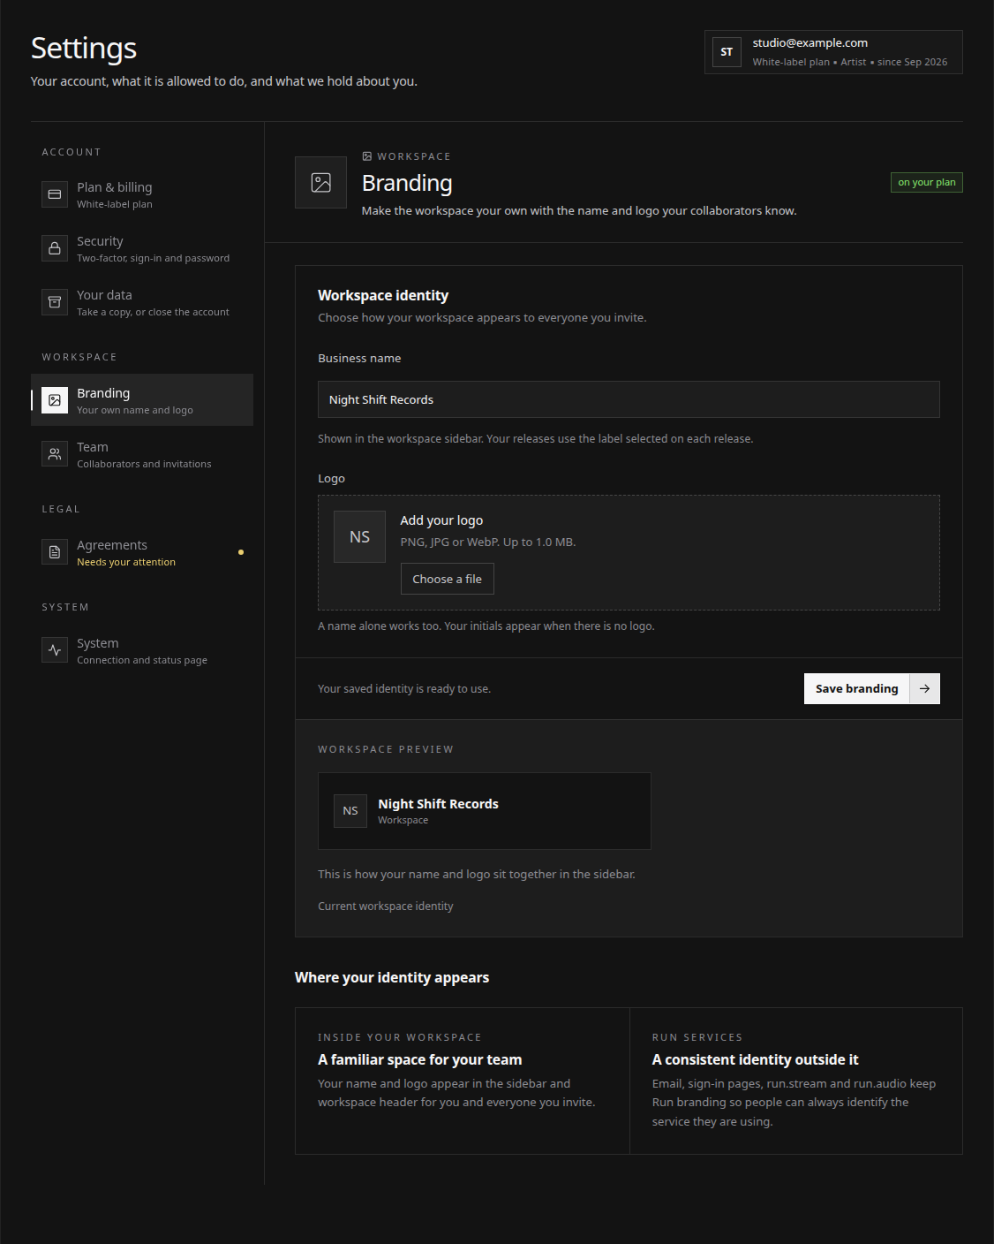The height and width of the screenshot is (1244, 994).
Task: Click 'A familiar space for your team' card
Action: pyautogui.click(x=462, y=1081)
